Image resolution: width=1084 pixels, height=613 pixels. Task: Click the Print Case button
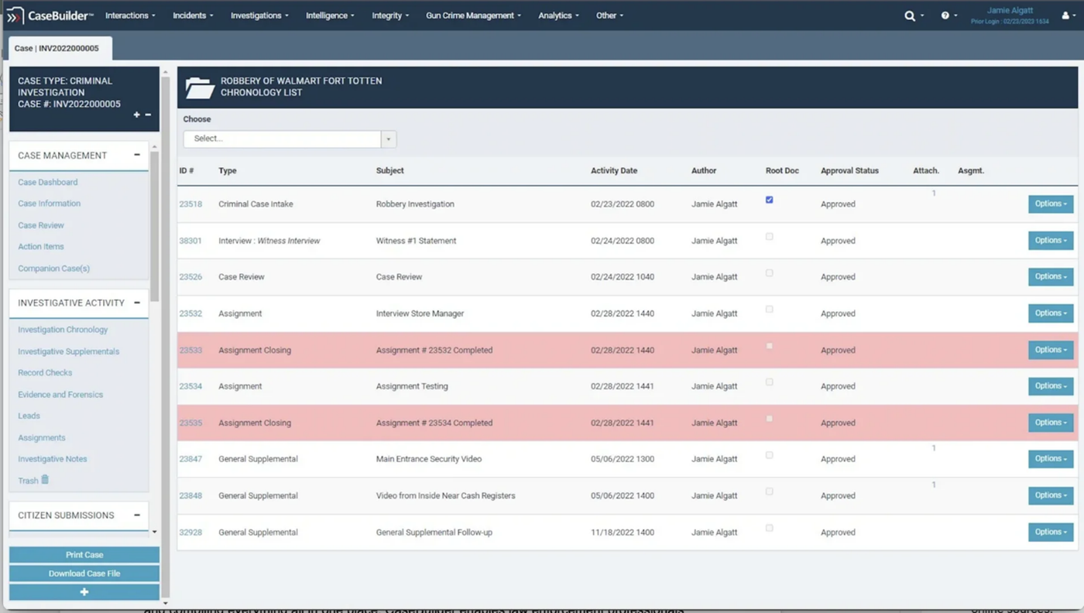[84, 555]
